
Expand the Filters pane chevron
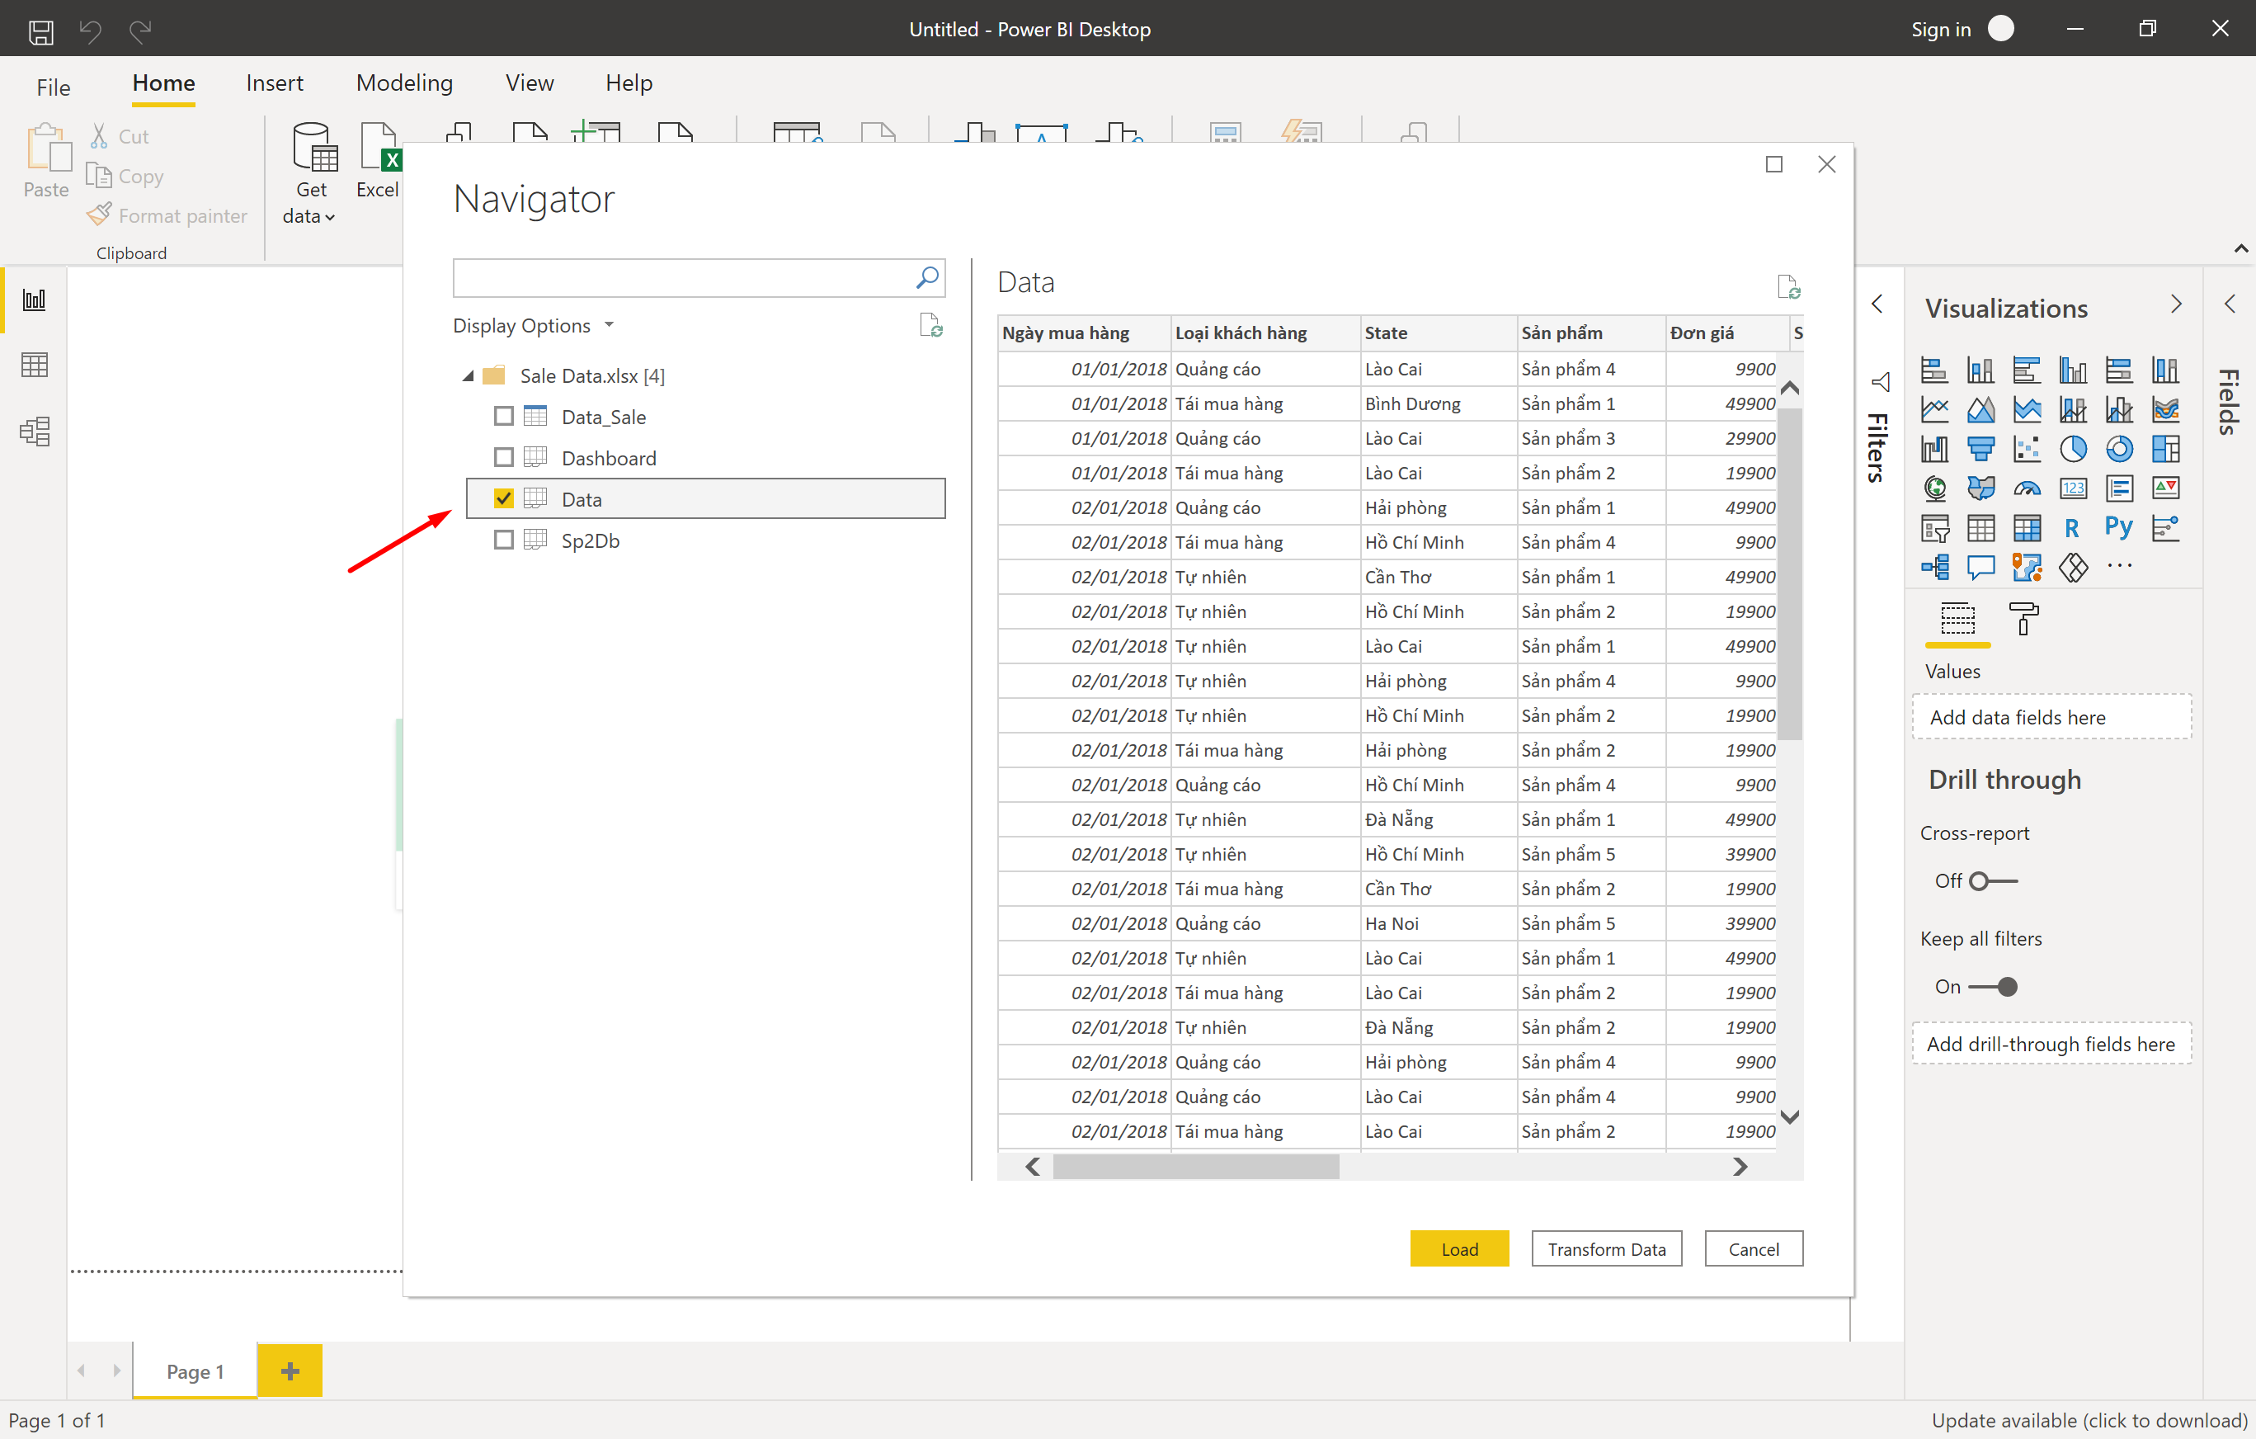(1877, 304)
